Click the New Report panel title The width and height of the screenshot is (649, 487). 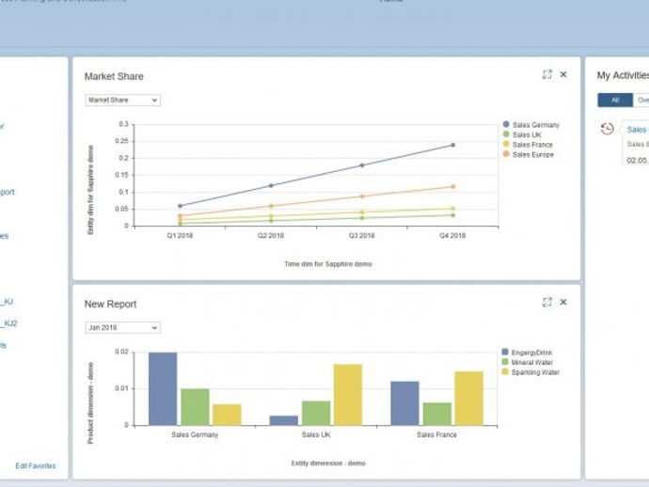pos(110,304)
